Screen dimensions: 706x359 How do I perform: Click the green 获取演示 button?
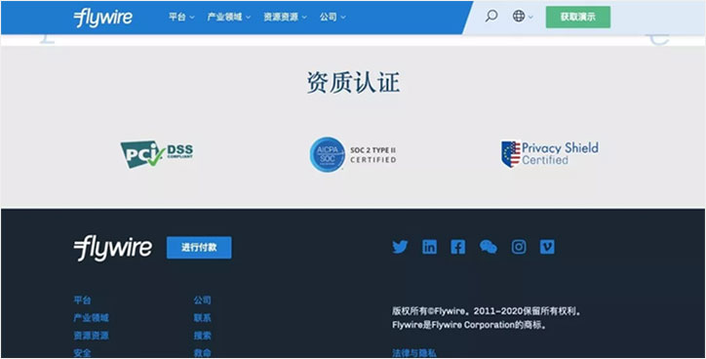(578, 18)
